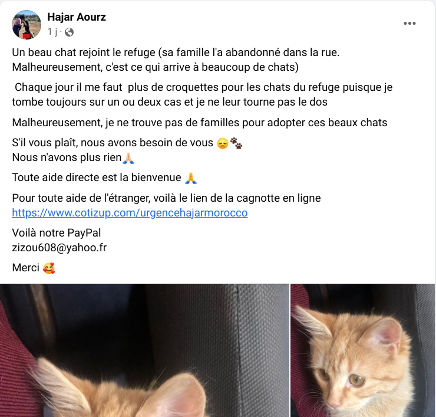
Task: Click the paw prints emoji
Action: click(236, 143)
